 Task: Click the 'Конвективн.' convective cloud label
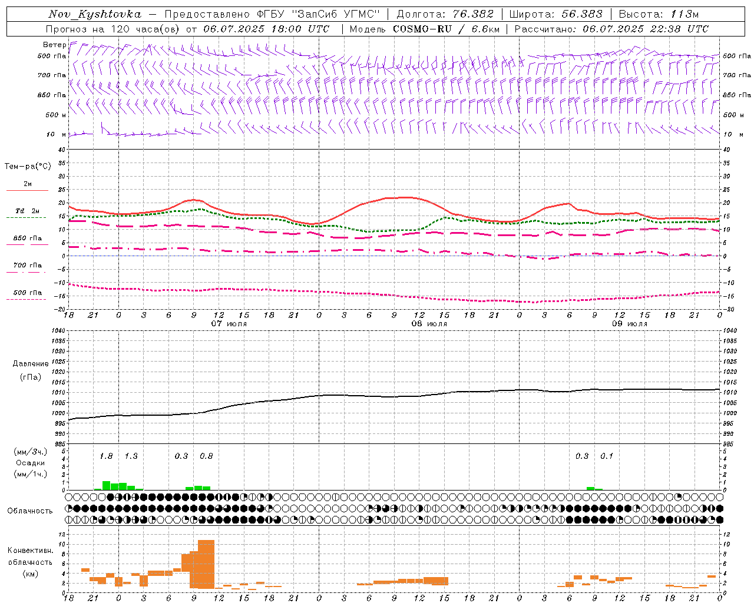pos(30,551)
